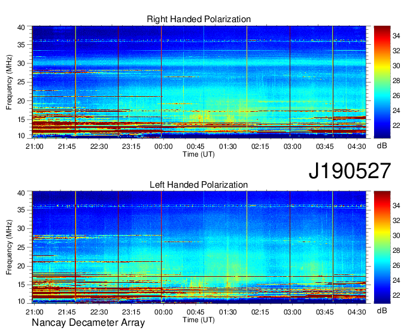Click the 21:45 tick of the left-handed plot
Screen dimensions: 407x330
(66, 312)
